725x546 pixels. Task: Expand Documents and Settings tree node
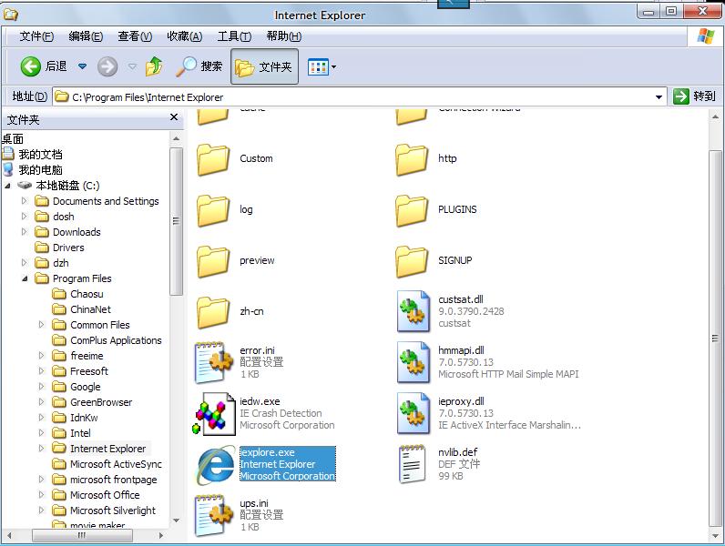point(25,201)
